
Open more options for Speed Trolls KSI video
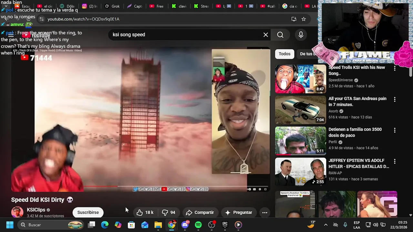[395, 68]
